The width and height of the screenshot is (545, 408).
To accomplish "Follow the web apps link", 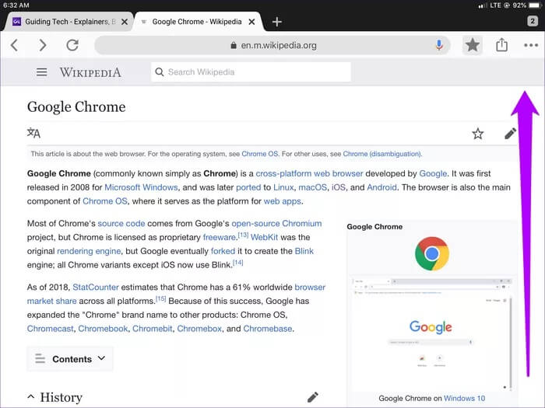I will [282, 201].
